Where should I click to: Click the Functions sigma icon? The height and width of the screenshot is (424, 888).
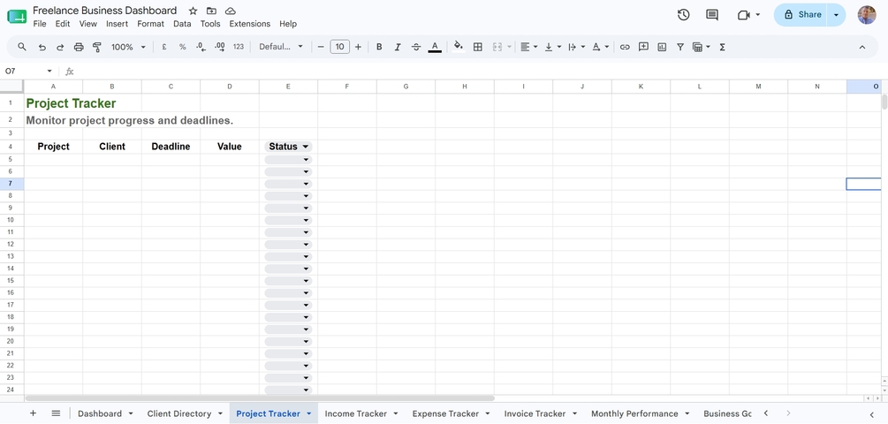point(722,47)
